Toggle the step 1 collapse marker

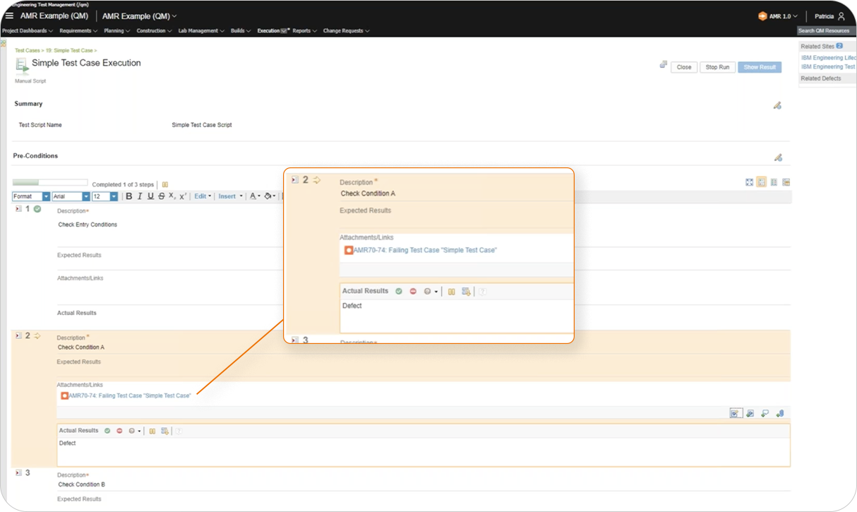point(18,209)
